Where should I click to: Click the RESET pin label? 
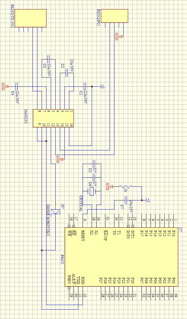click(83, 236)
